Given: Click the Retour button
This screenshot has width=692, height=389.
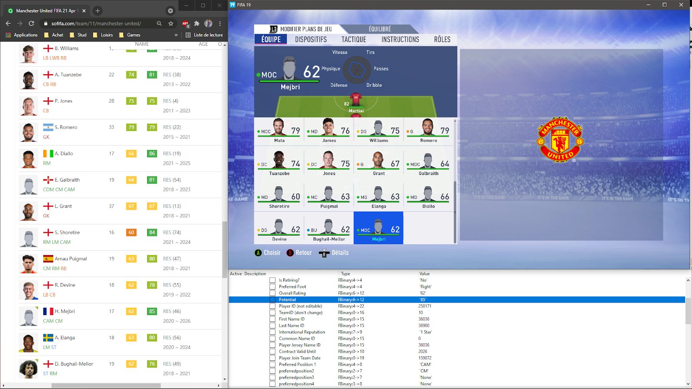Looking at the screenshot, I should click(299, 253).
